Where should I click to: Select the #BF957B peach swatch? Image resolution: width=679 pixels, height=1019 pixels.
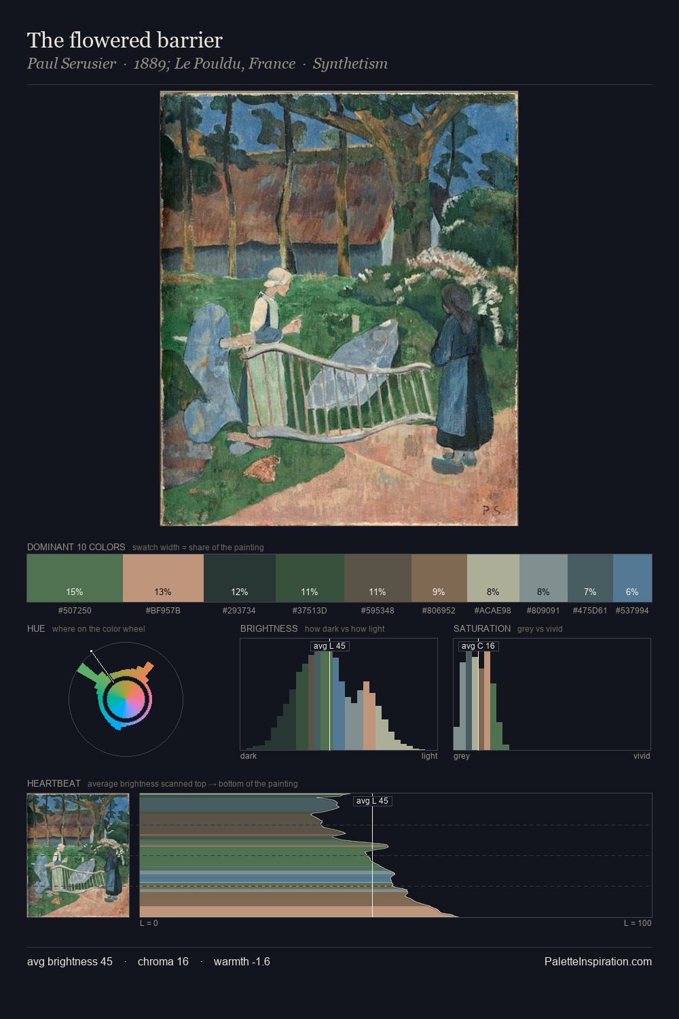click(x=163, y=578)
